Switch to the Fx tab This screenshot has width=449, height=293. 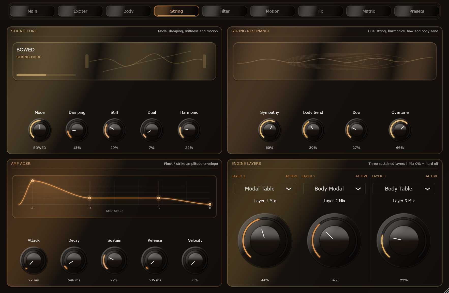click(321, 11)
